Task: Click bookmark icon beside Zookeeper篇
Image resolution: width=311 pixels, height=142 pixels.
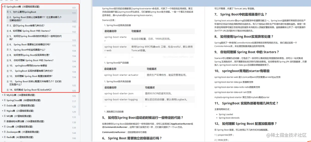Action: point(5,132)
